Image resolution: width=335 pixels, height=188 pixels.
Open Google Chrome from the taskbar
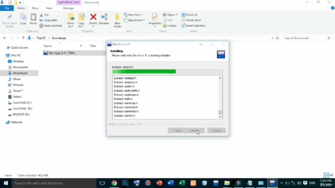click(x=114, y=183)
